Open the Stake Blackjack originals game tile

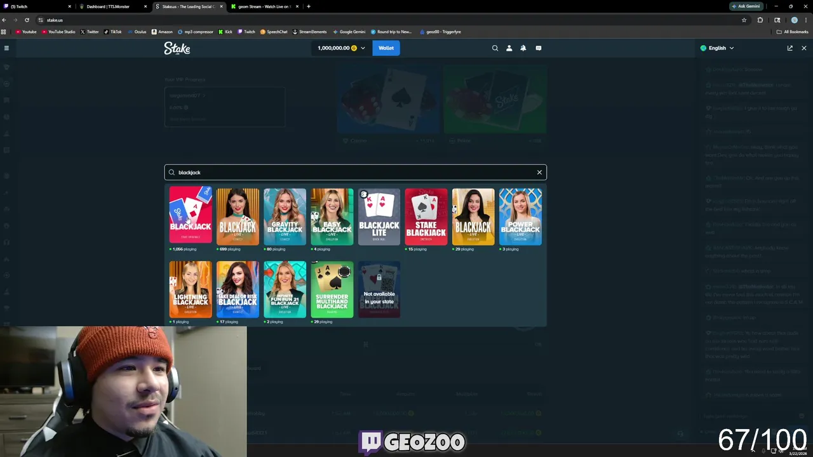(190, 216)
